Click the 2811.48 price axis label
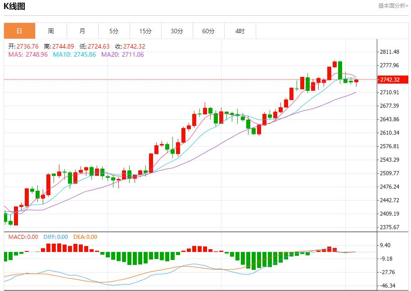 pyautogui.click(x=390, y=52)
